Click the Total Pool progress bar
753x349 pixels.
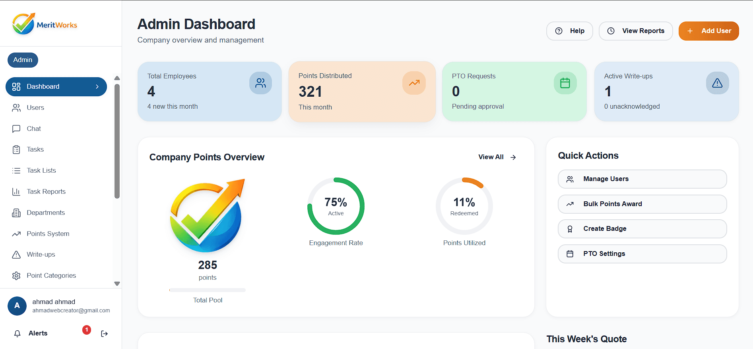click(207, 290)
